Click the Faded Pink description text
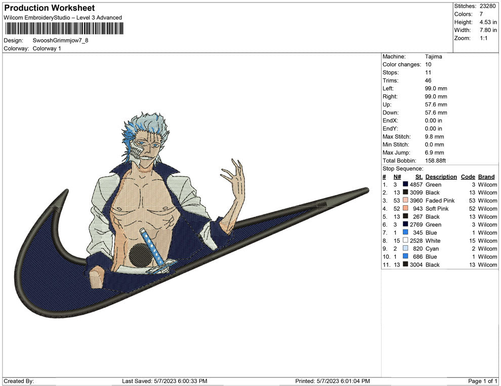Viewport: 501px width, 386px height. tap(440, 201)
